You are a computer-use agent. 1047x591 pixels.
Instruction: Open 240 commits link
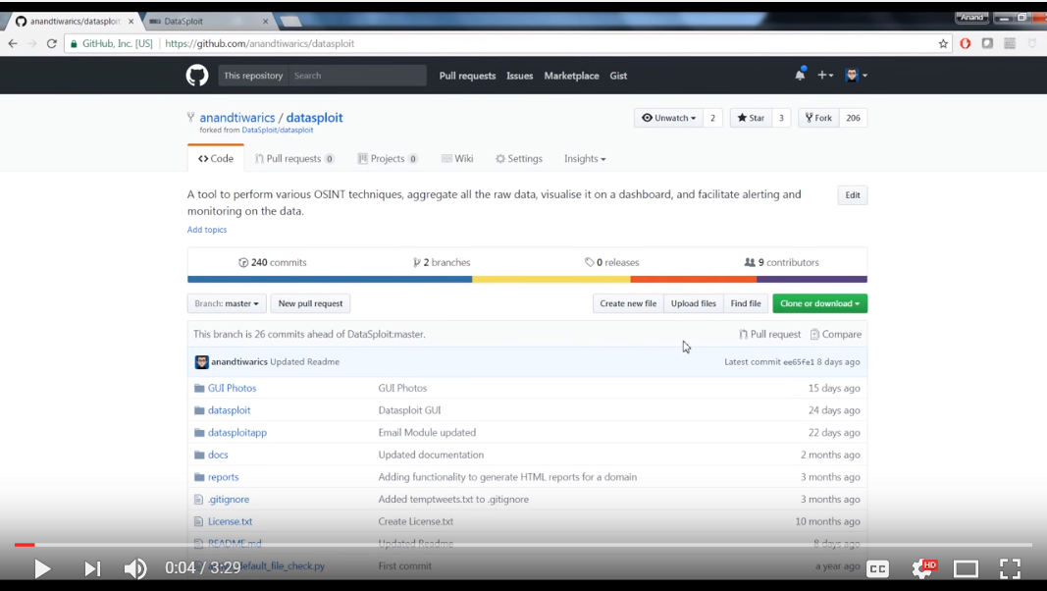[273, 262]
